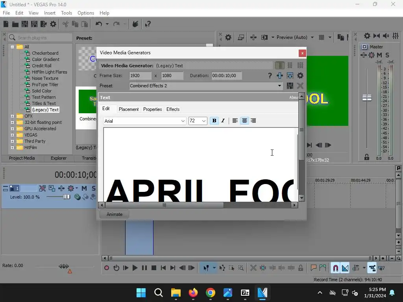Open mixing console faders icon
403x302 pixels.
(x=396, y=36)
